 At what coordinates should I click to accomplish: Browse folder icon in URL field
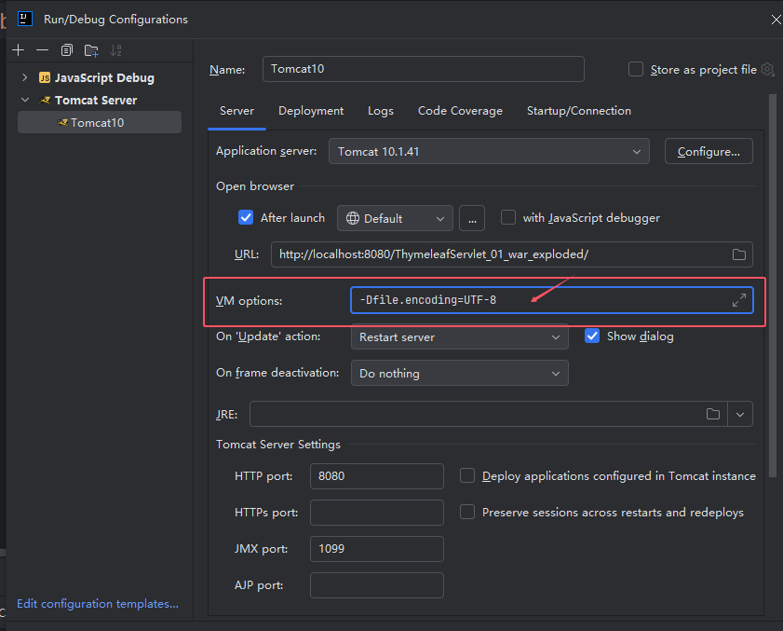click(x=739, y=254)
